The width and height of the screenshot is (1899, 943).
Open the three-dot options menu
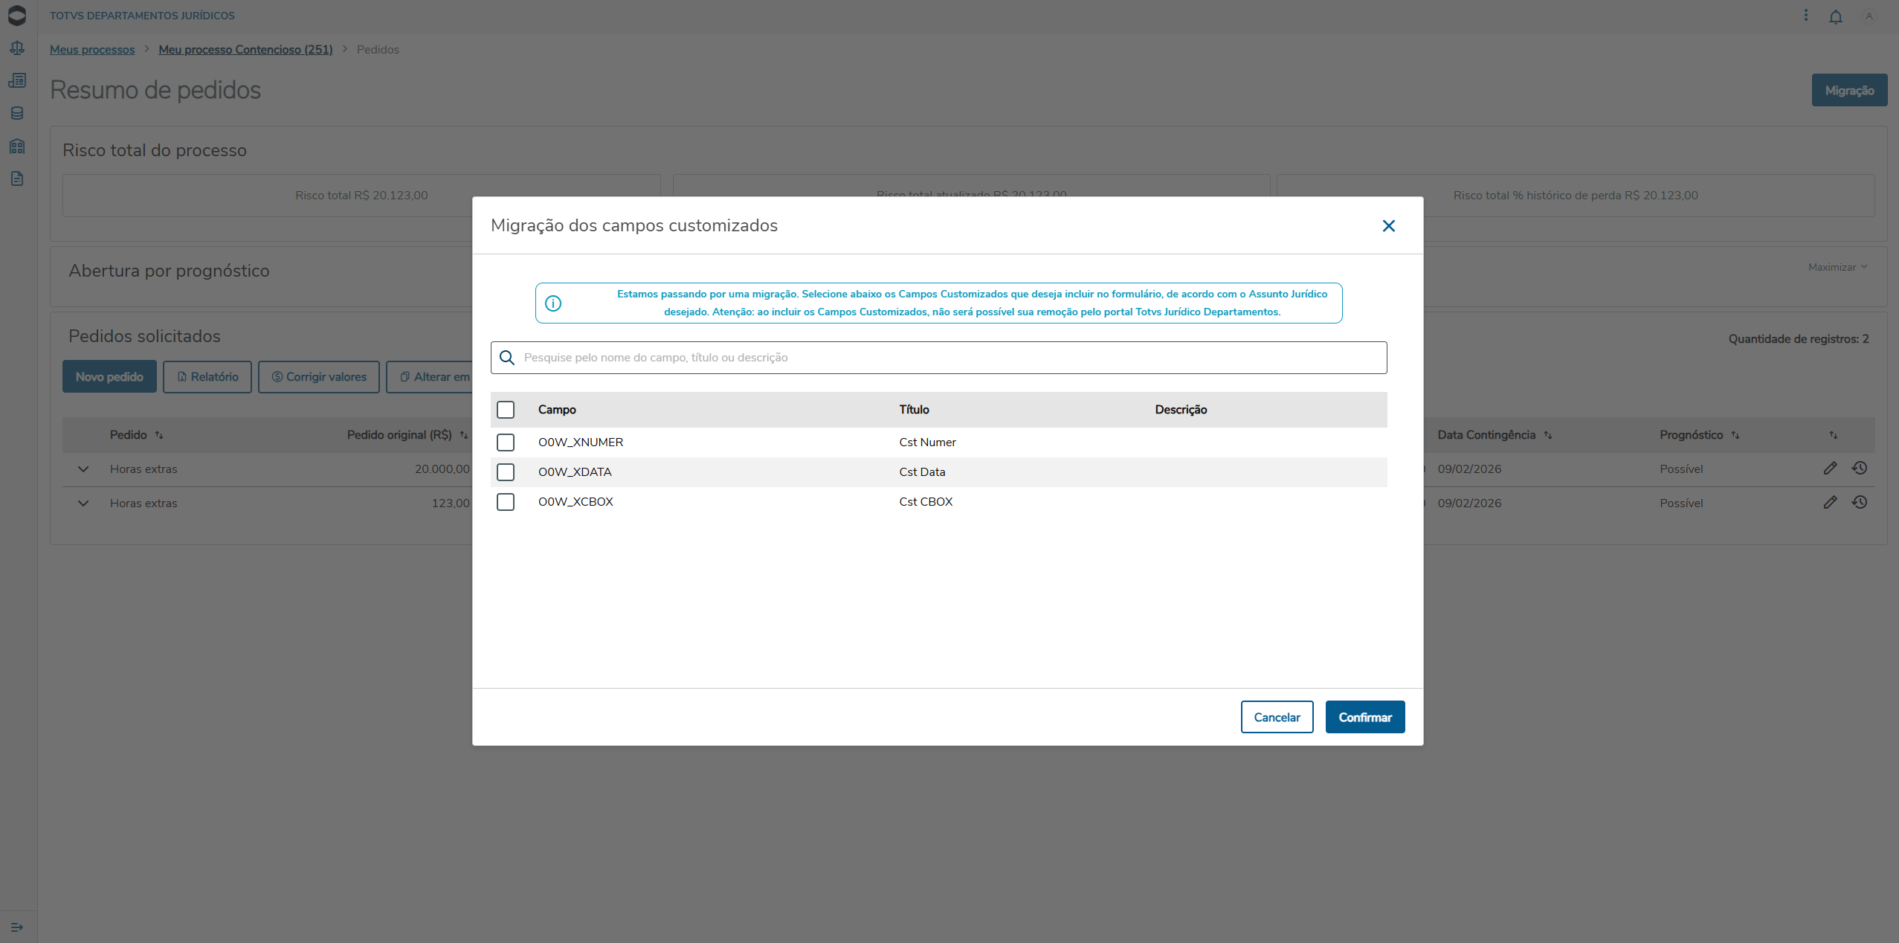click(x=1806, y=16)
